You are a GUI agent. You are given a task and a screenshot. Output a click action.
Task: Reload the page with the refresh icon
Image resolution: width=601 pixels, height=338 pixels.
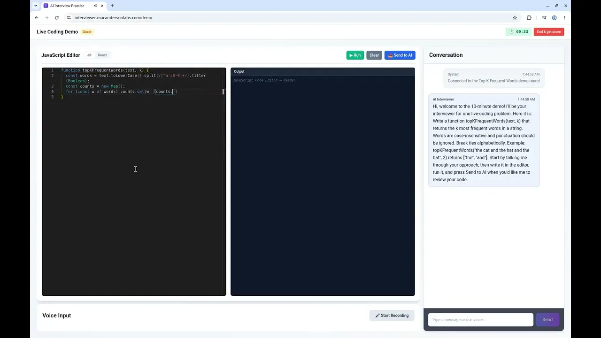57,18
